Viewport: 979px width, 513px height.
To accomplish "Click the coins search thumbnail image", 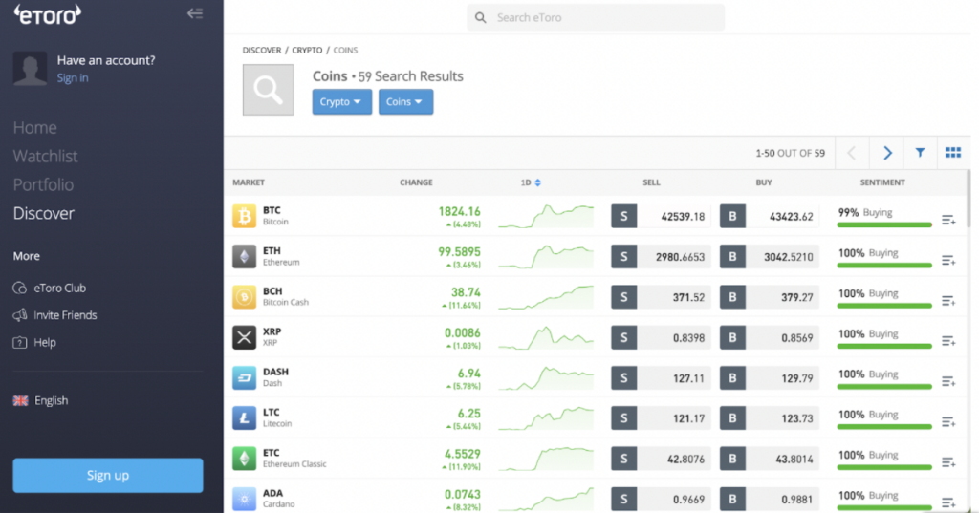I will [268, 90].
